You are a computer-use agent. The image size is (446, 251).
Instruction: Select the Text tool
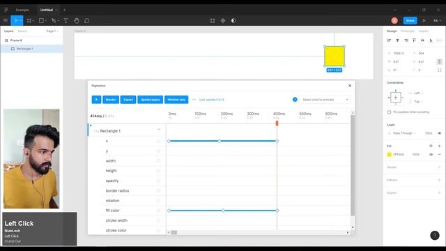(x=66, y=20)
